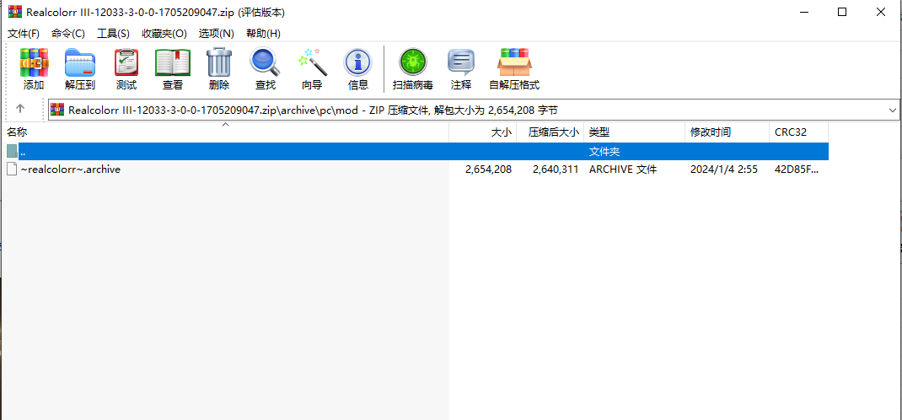Sort by 修改时间 column header
Screen dimensions: 902x420
(x=727, y=132)
